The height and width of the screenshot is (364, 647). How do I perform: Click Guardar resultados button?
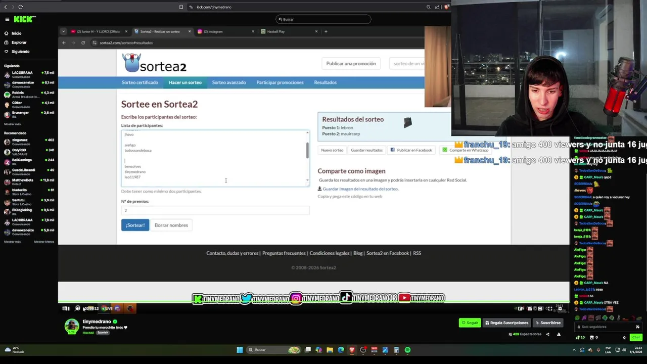click(366, 150)
